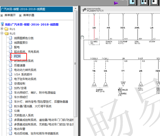Click layout button with left-pointing arrow
The width and height of the screenshot is (160, 136).
point(154,2)
